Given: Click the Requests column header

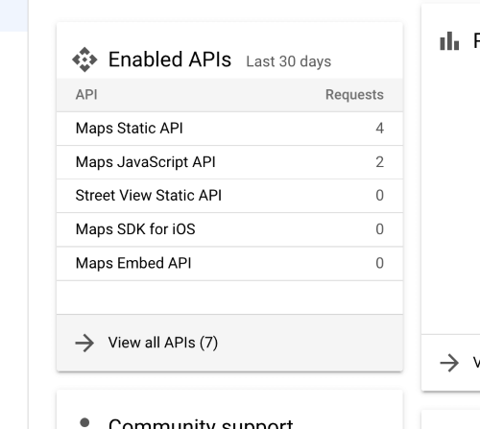Looking at the screenshot, I should 354,95.
